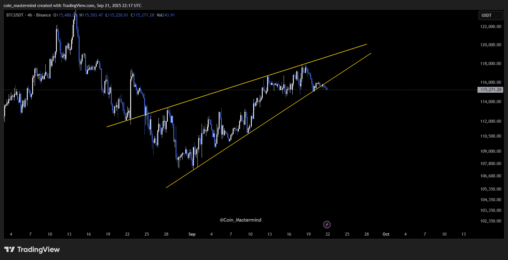Click the TradingView logo
The height and width of the screenshot is (260, 508).
coord(32,249)
